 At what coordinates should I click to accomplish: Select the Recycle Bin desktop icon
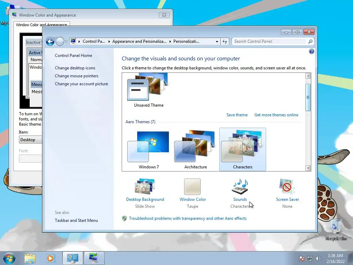pyautogui.click(x=336, y=229)
